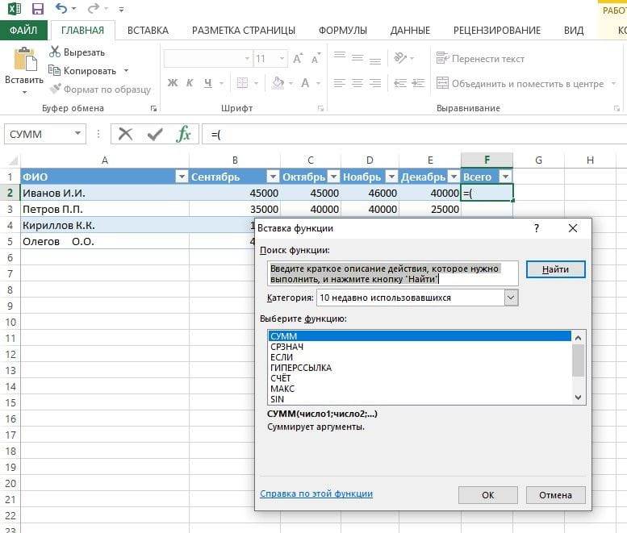Select СРЗНАЧ in the function list
The width and height of the screenshot is (627, 533).
(420, 347)
